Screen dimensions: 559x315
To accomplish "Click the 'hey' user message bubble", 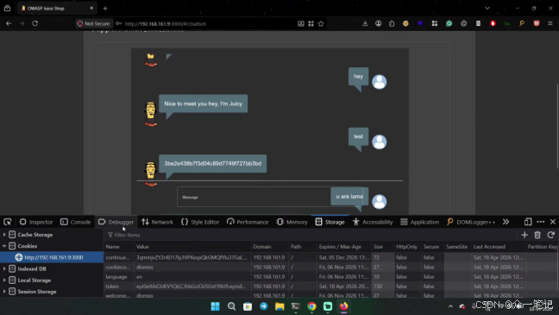I will tap(358, 76).
